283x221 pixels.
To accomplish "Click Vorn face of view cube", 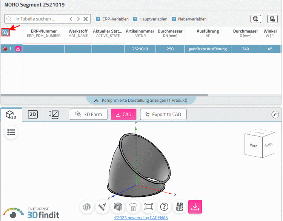I will (x=254, y=146).
